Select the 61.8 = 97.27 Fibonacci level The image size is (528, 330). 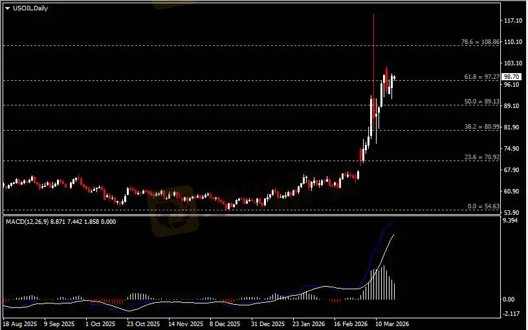tap(482, 77)
